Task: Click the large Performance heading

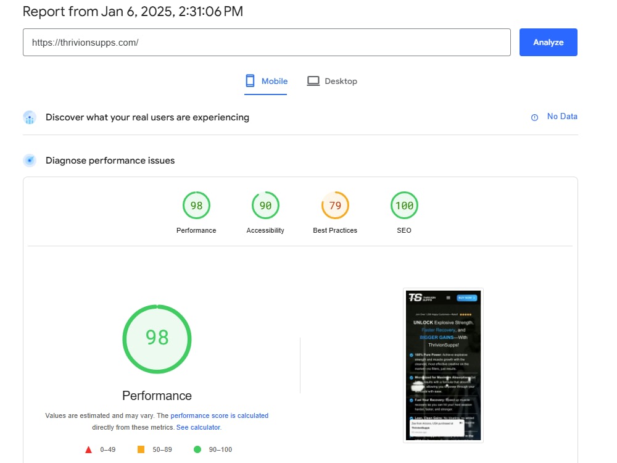Action: (x=157, y=396)
